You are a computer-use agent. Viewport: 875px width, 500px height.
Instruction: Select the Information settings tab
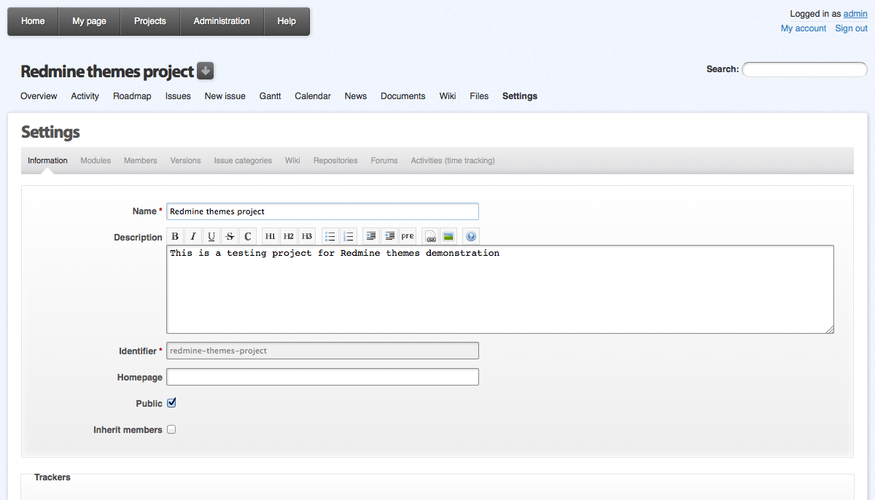coord(47,160)
